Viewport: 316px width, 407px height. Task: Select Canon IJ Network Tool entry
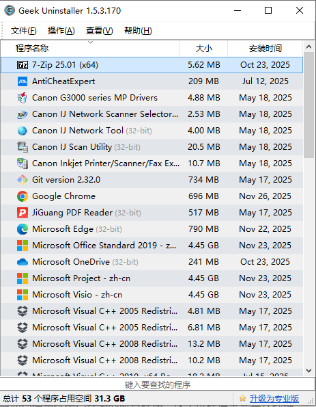click(152, 131)
